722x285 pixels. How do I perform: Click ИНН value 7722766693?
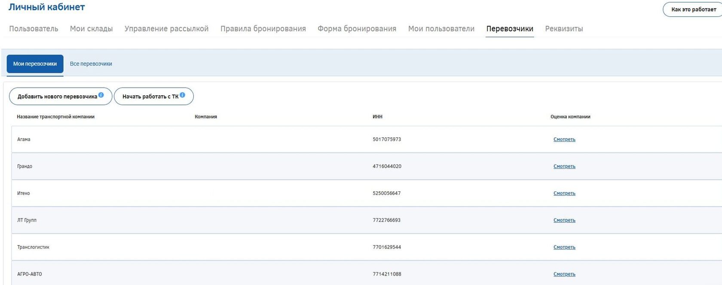(386, 220)
